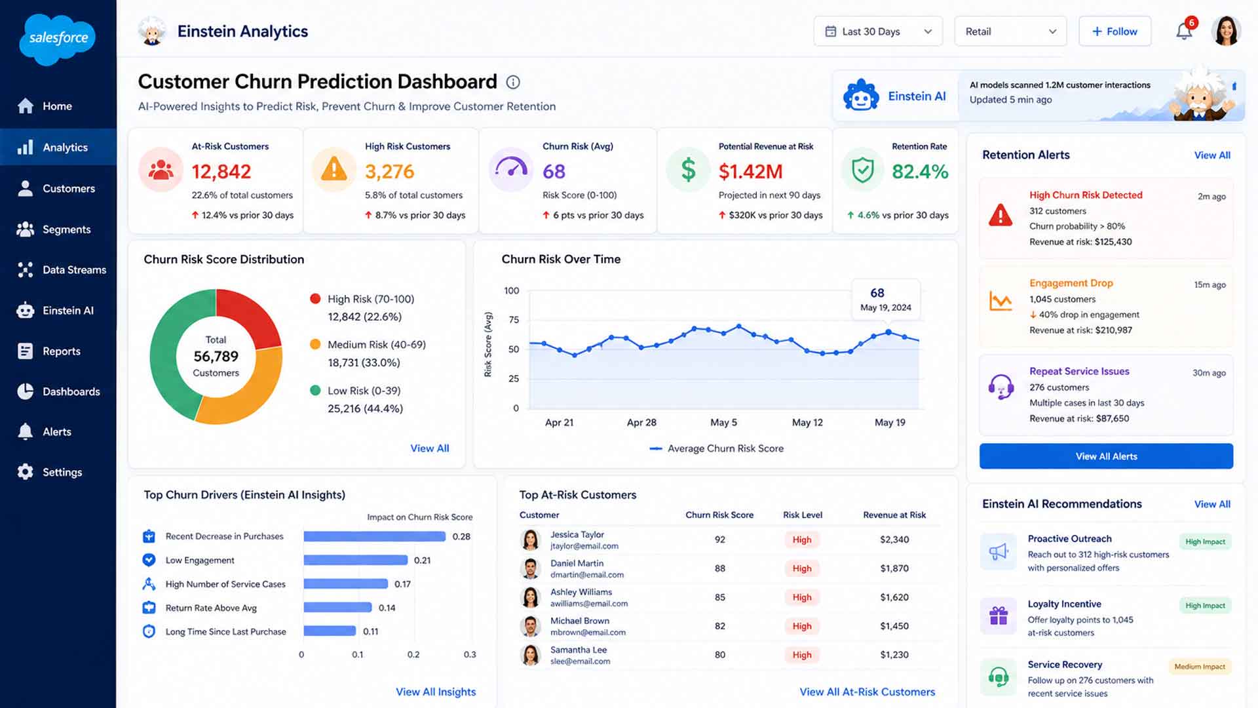Open Customers in the sidebar
The height and width of the screenshot is (708, 1258).
pyautogui.click(x=58, y=189)
